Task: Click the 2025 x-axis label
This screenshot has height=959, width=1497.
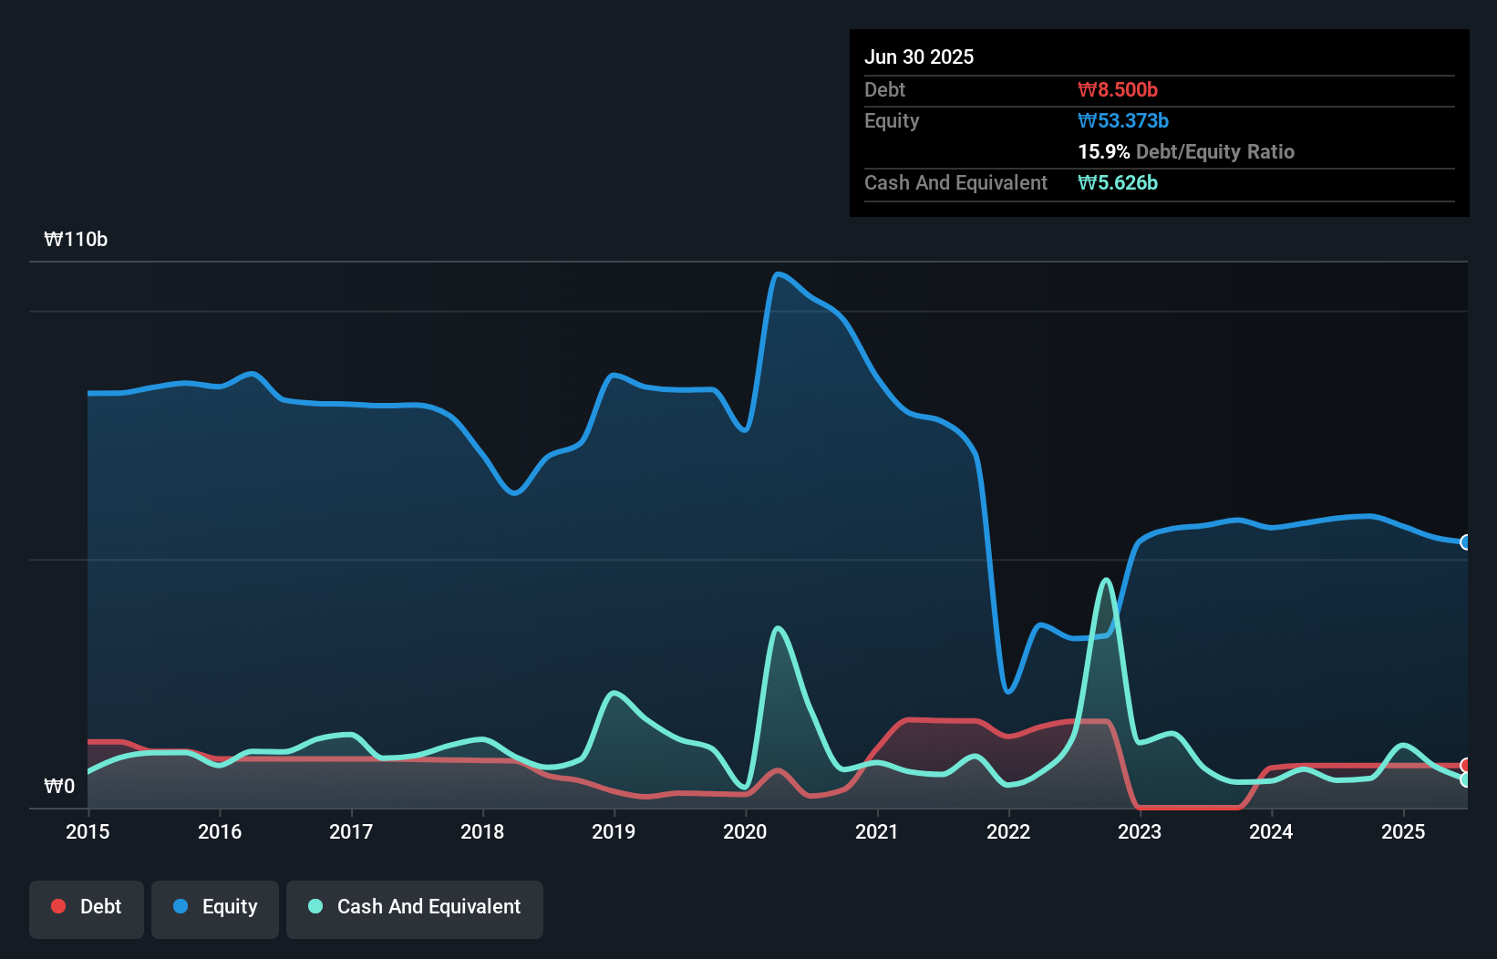Action: pyautogui.click(x=1402, y=831)
